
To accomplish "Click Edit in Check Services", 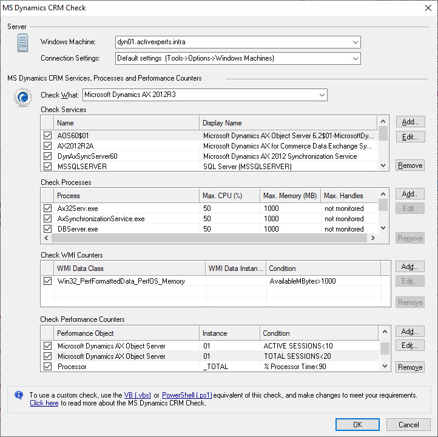I will click(x=410, y=137).
